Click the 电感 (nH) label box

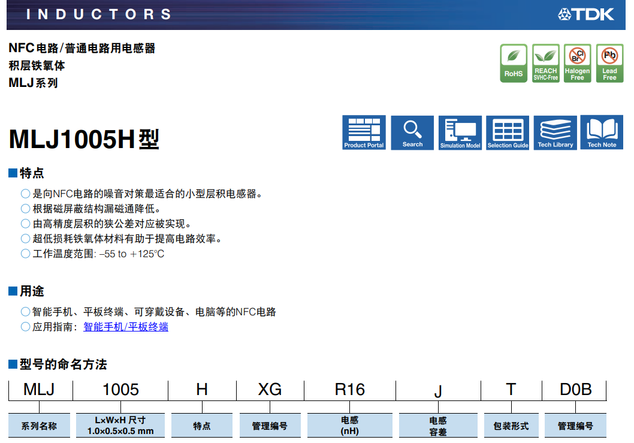[x=350, y=426]
